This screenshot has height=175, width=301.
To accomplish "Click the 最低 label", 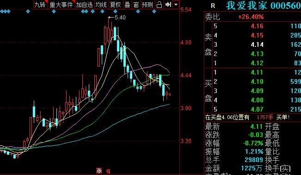I will [272, 144].
